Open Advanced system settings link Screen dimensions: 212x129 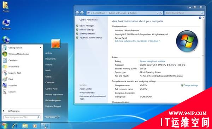(x=91, y=38)
